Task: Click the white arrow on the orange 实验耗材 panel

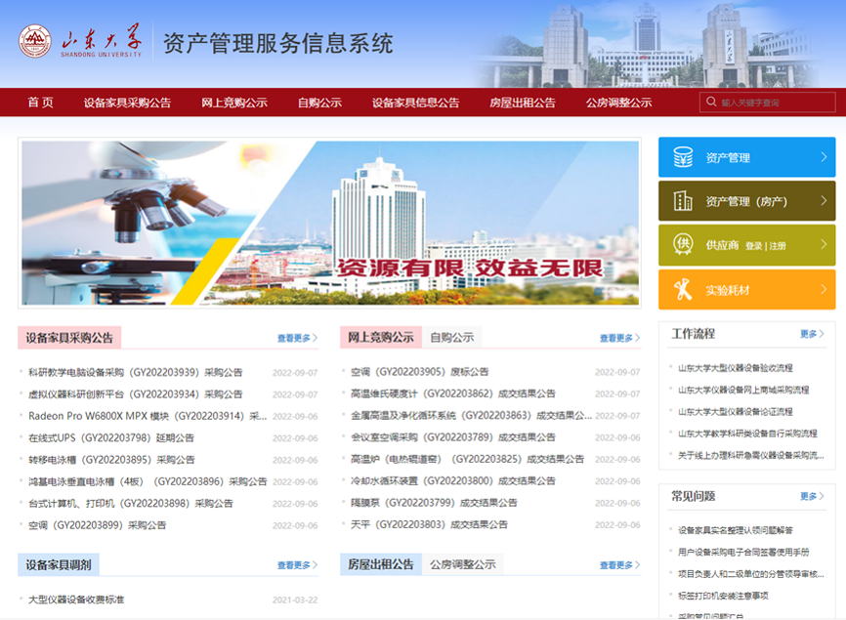Action: pos(823,288)
